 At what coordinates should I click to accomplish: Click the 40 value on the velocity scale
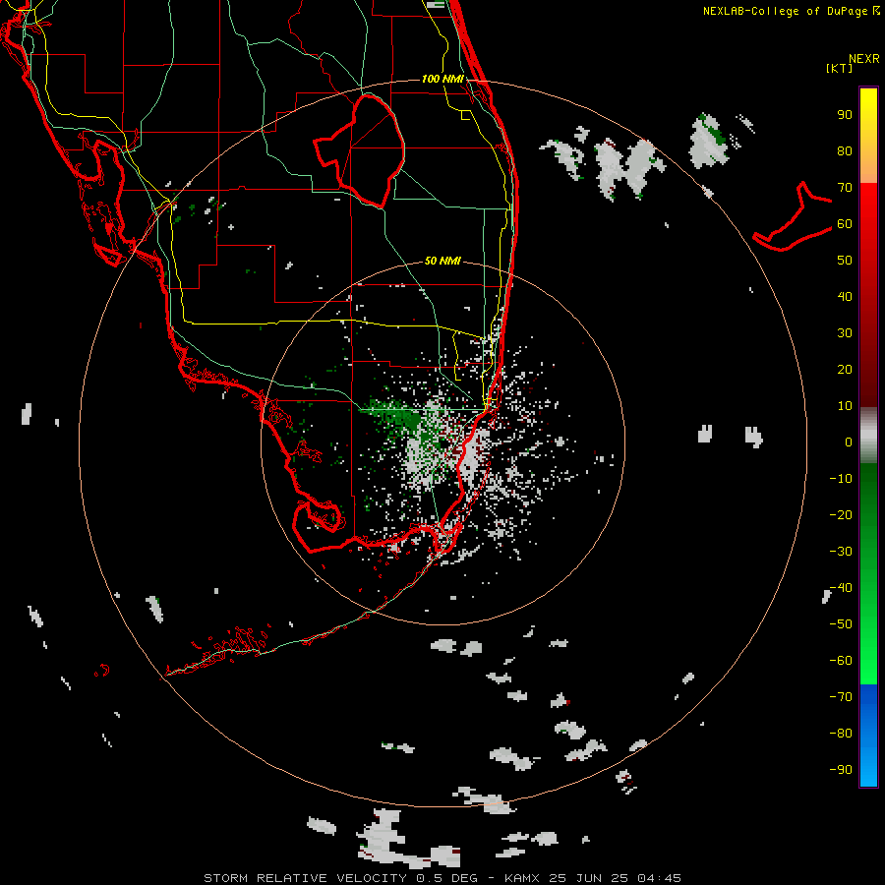point(845,296)
